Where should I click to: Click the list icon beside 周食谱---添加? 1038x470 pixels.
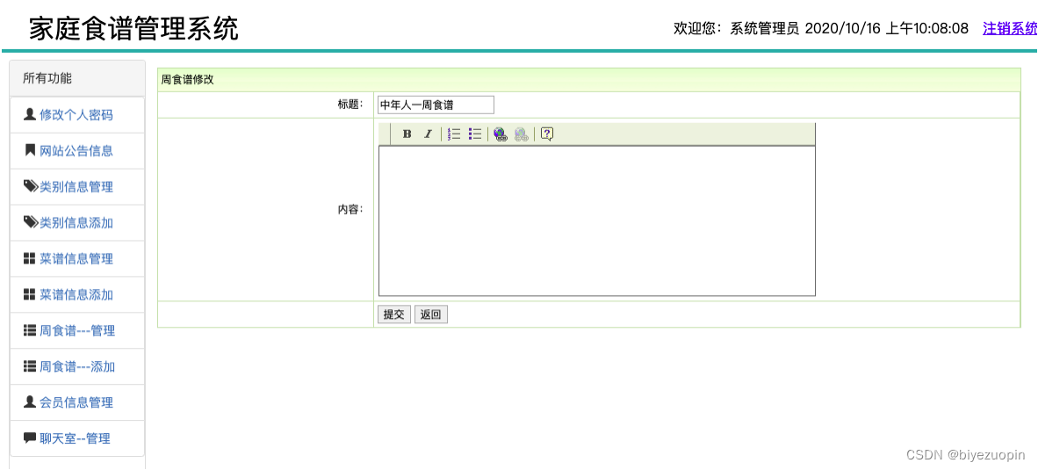tap(29, 365)
